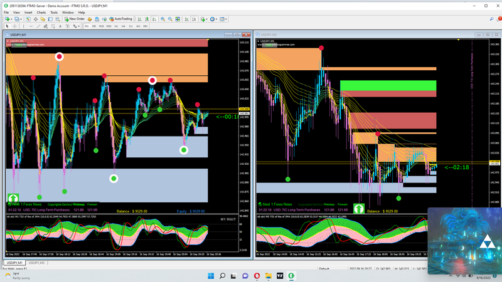Open the Opera browser from taskbar
Image resolution: width=502 pixels, height=282 pixels.
(257, 276)
